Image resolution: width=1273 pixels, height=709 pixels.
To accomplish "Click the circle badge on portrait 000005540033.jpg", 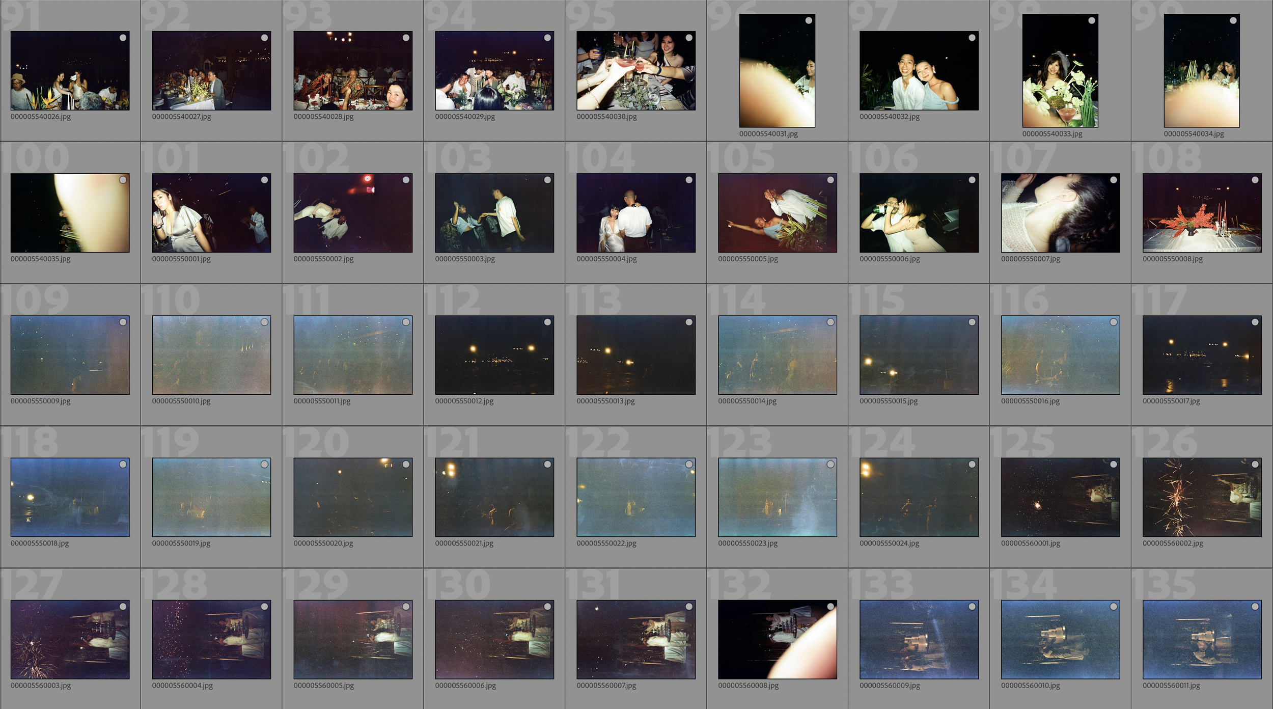I will pyautogui.click(x=1091, y=20).
